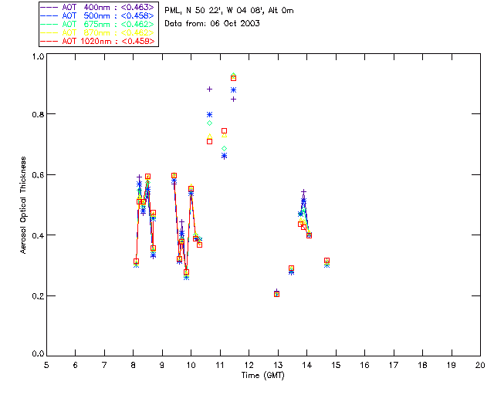This screenshot has height=395, width=494.
Task: Click the x-axis tick label 11
Action: click(220, 365)
